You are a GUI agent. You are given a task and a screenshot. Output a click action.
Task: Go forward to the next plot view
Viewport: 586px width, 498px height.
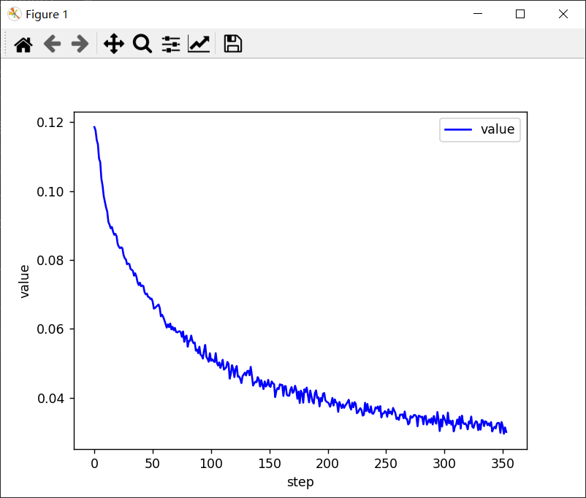(x=79, y=44)
